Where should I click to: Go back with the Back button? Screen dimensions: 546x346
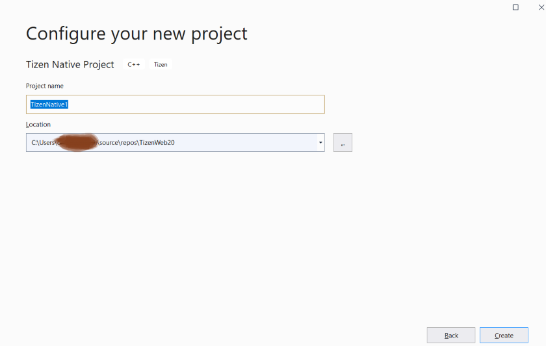coord(451,335)
